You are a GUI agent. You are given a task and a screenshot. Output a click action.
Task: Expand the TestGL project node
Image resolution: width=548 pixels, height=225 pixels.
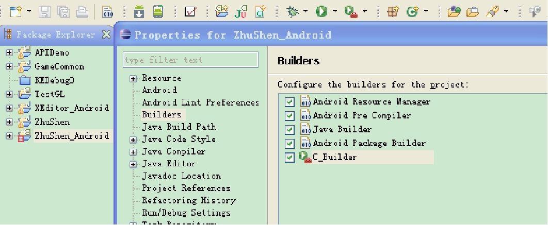(x=9, y=94)
